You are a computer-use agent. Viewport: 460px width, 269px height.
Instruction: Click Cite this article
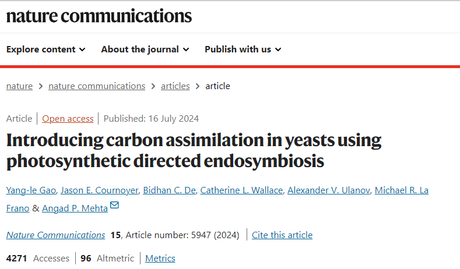(282, 235)
